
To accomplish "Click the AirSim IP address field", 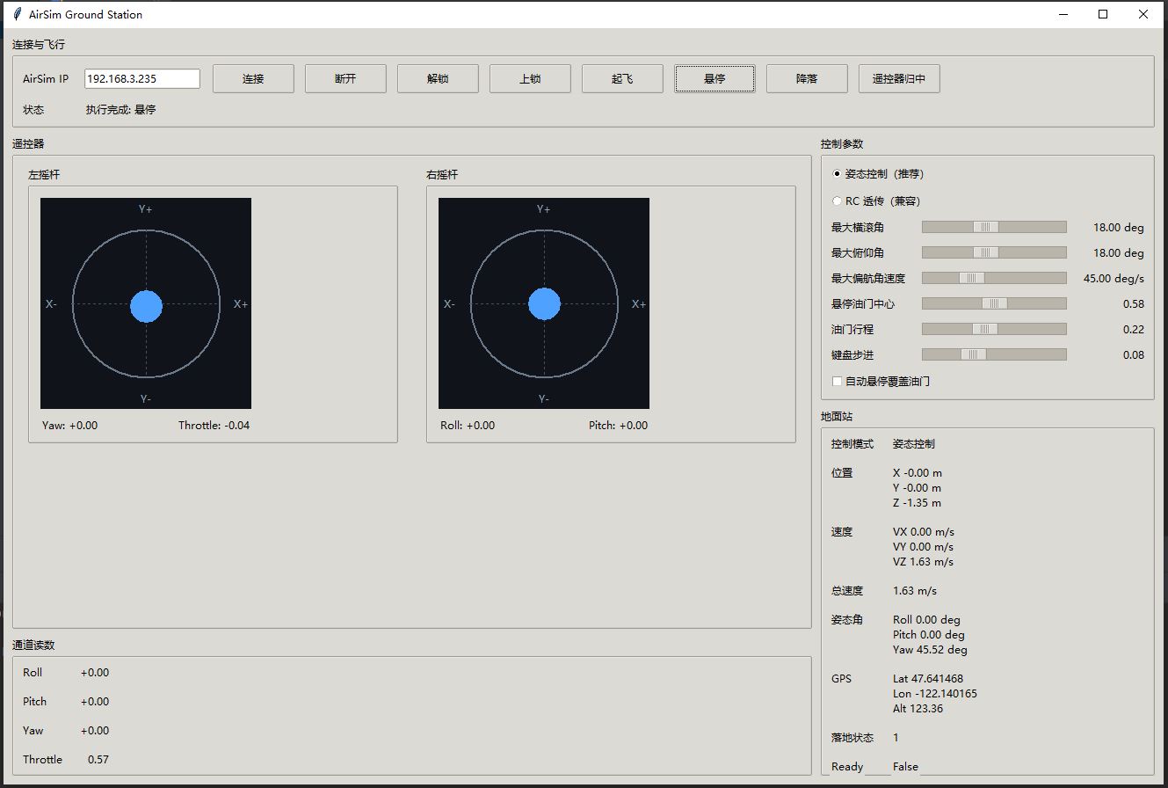I will click(142, 79).
